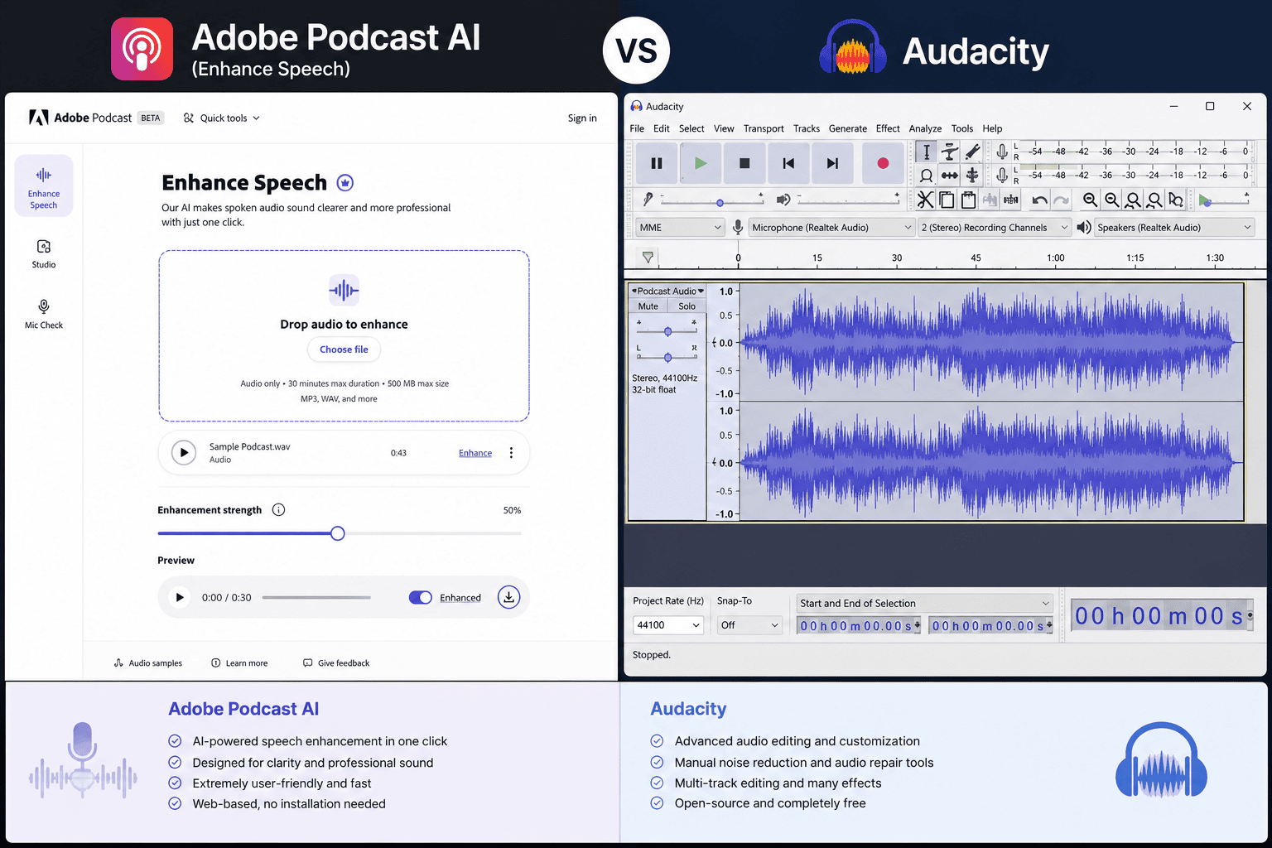Click the Zoom toggle icon in Audacity

tap(1176, 200)
